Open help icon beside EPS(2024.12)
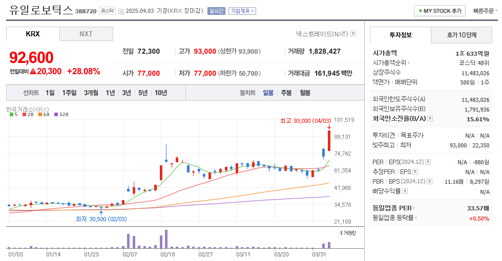502x261 pixels. tap(428, 162)
